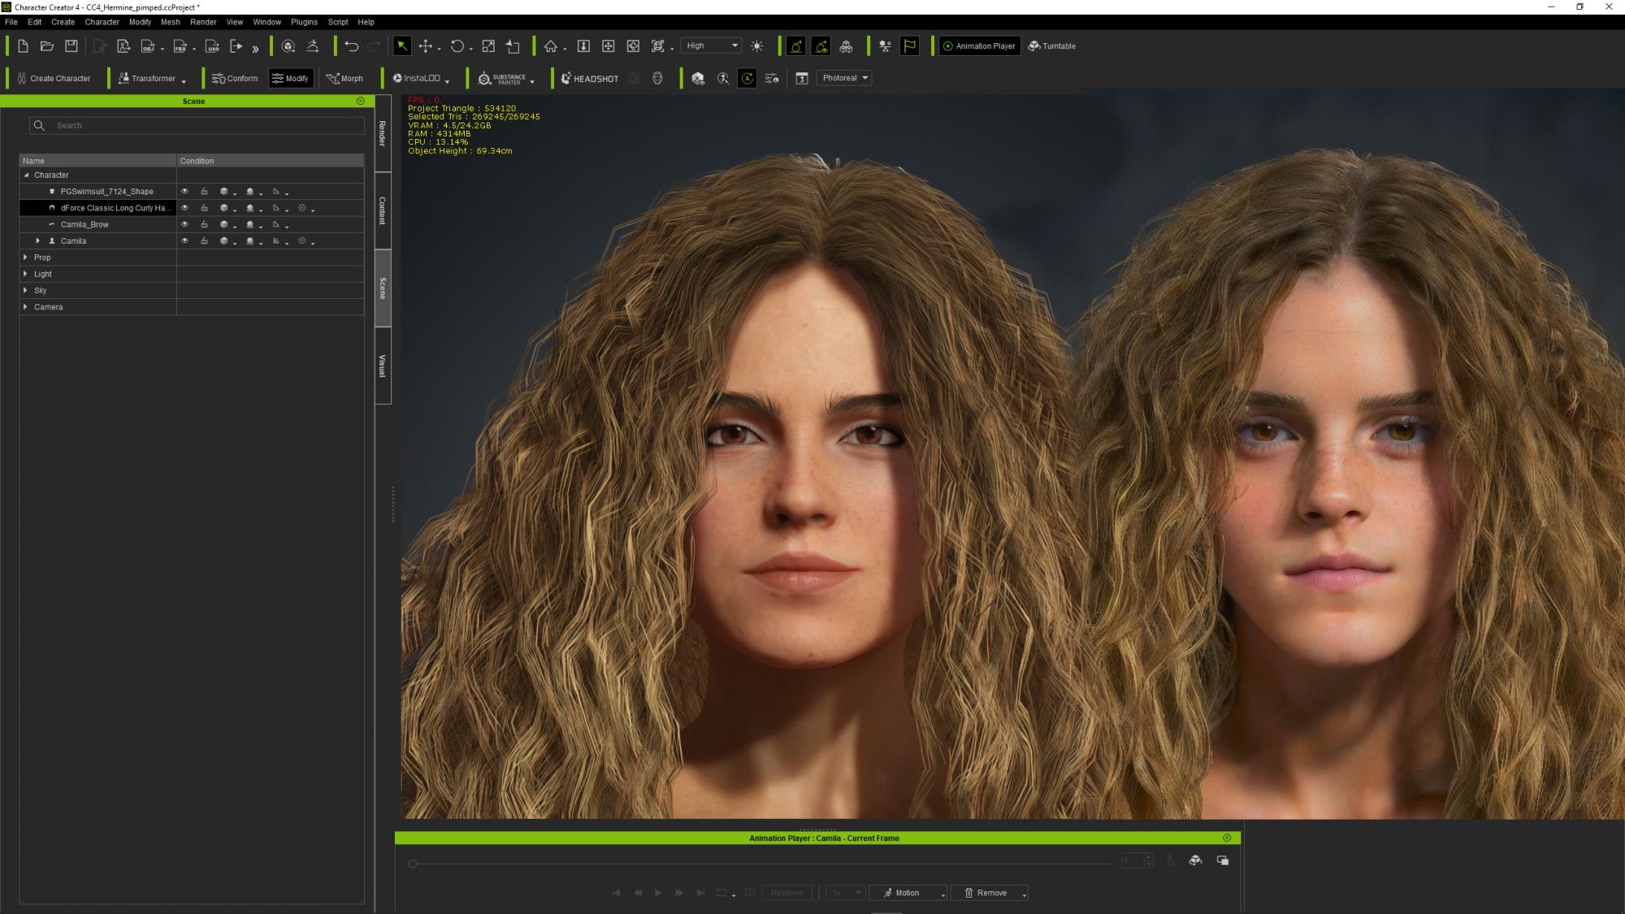This screenshot has width=1625, height=914.
Task: Choose the Select object arrow tool
Action: (x=401, y=46)
